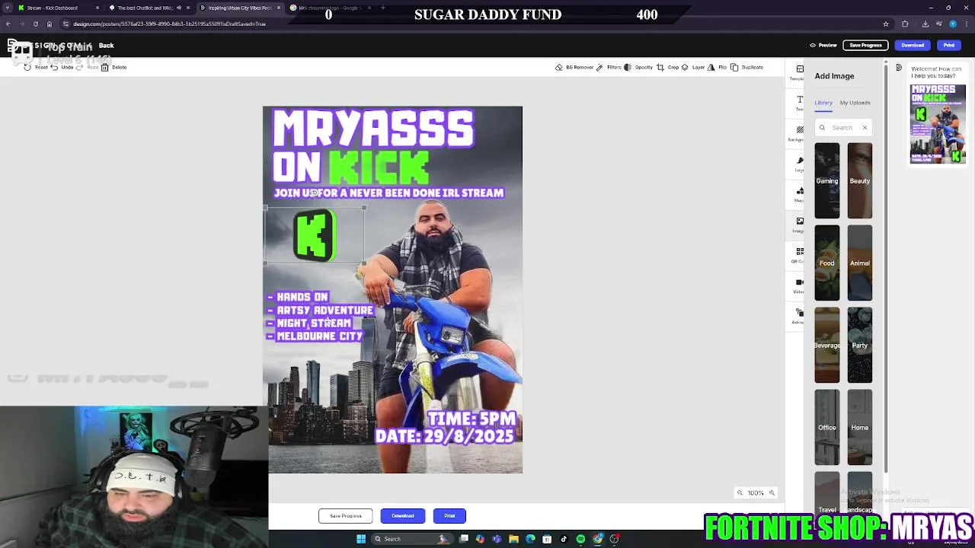
Task: Open the Home image category
Action: (860, 427)
